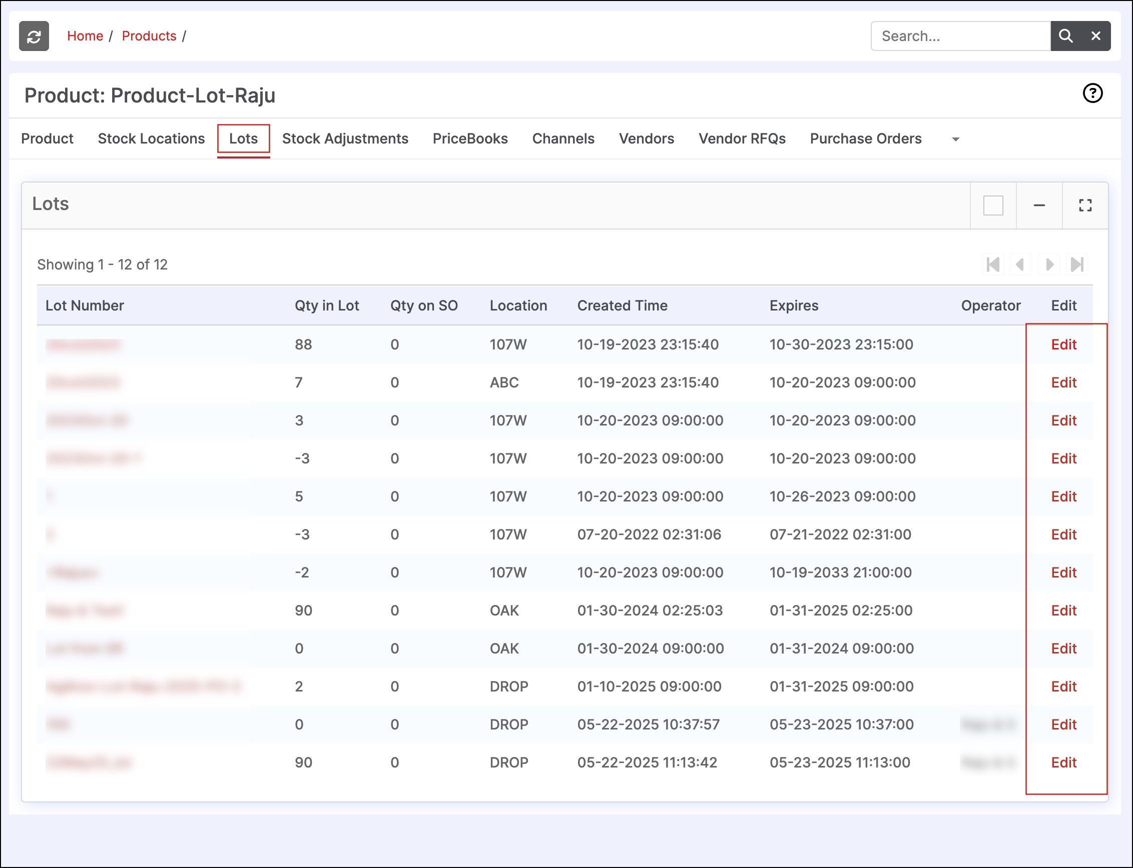Switch to the Stock Locations tab
Viewport: 1133px width, 868px height.
(152, 138)
